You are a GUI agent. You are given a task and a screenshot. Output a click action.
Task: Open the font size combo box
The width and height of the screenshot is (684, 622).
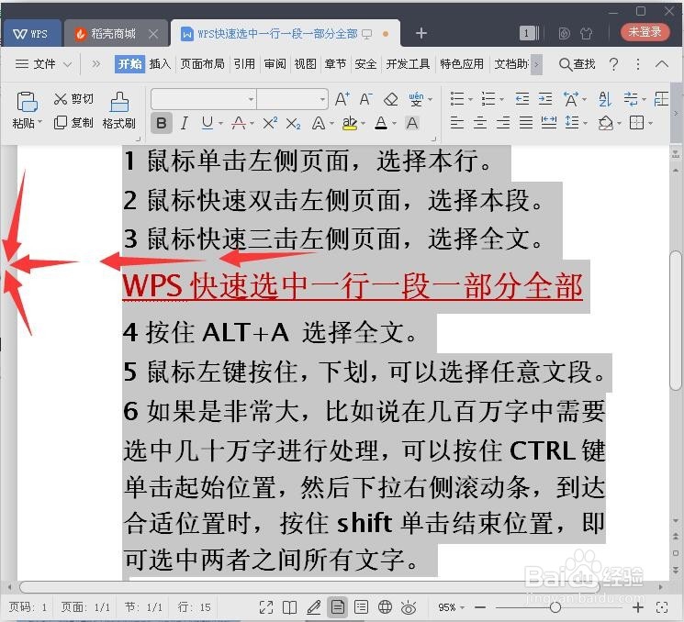292,99
